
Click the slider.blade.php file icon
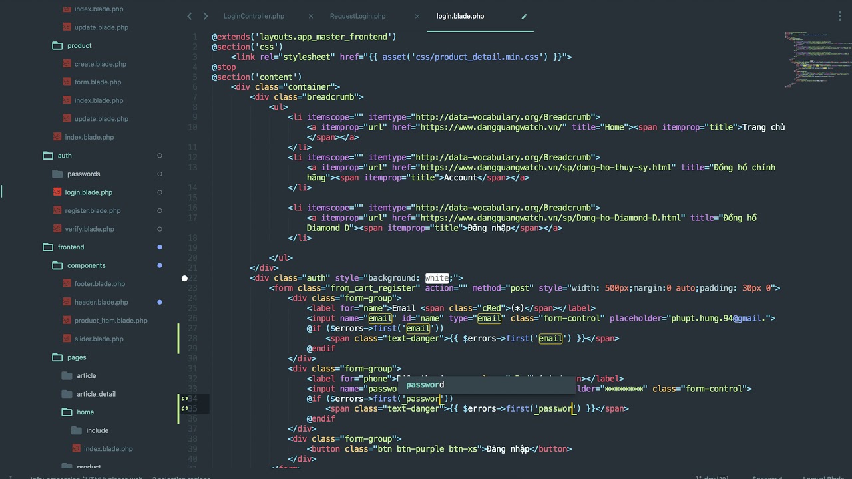(x=67, y=339)
